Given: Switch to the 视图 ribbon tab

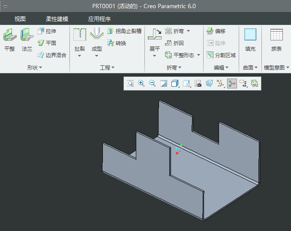Looking at the screenshot, I should [x=20, y=19].
